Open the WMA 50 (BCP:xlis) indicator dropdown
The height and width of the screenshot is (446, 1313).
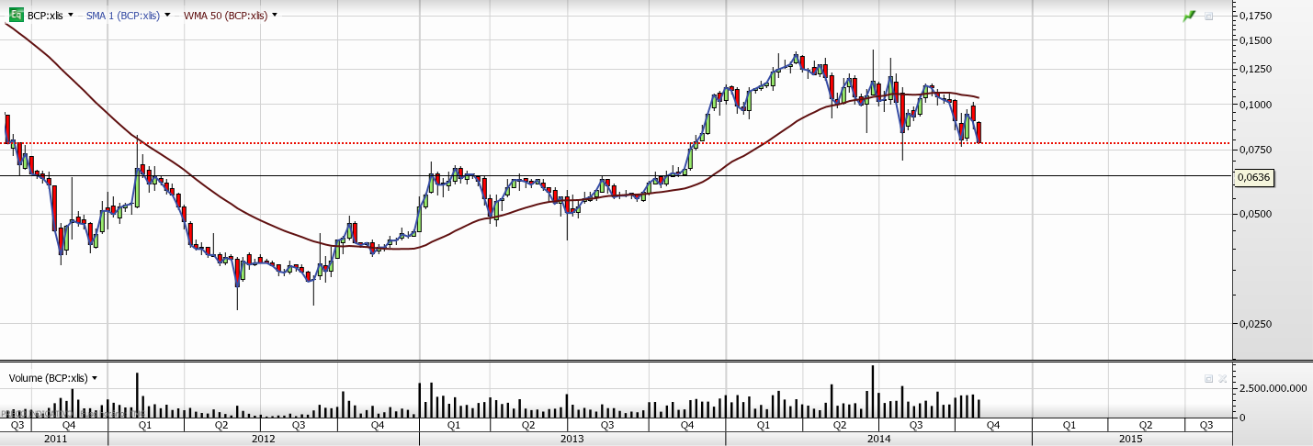tap(275, 16)
